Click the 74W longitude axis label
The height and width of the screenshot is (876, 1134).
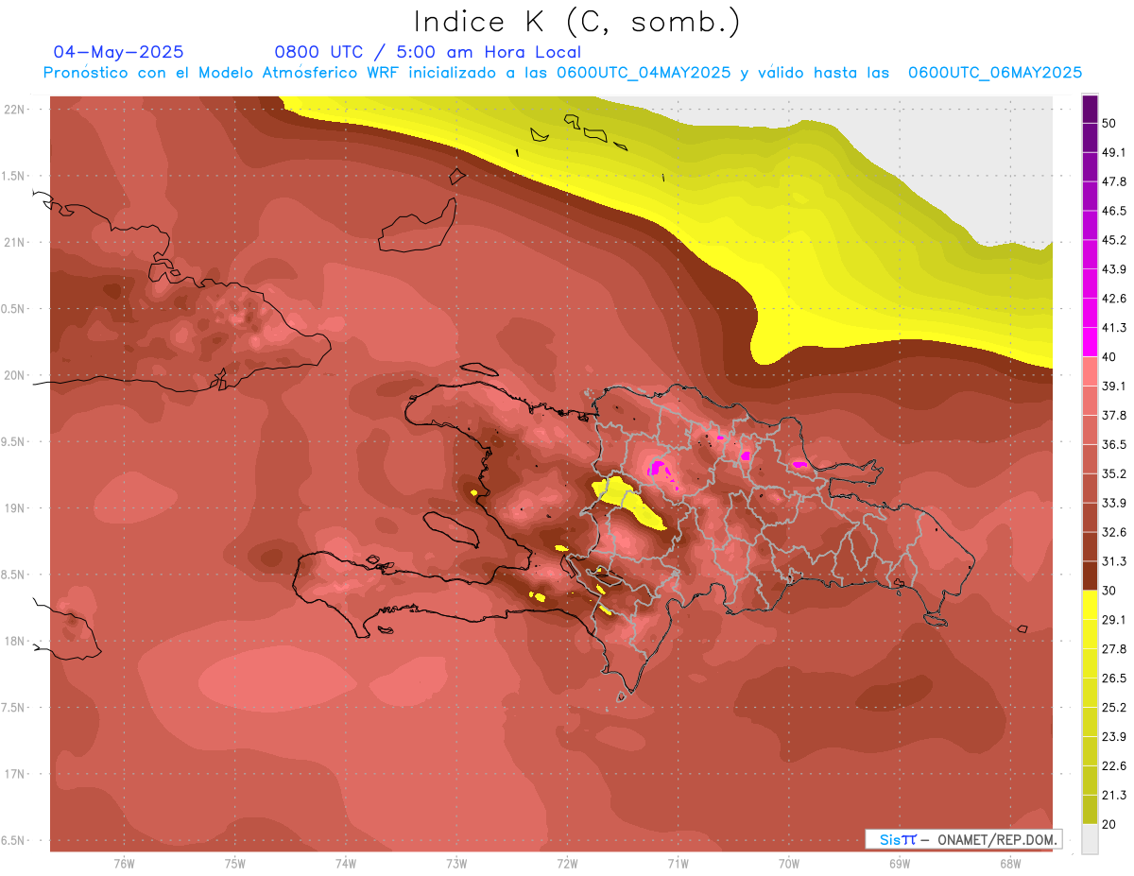346,863
